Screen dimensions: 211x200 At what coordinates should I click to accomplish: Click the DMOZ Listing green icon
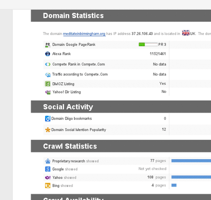pyautogui.click(x=48, y=84)
